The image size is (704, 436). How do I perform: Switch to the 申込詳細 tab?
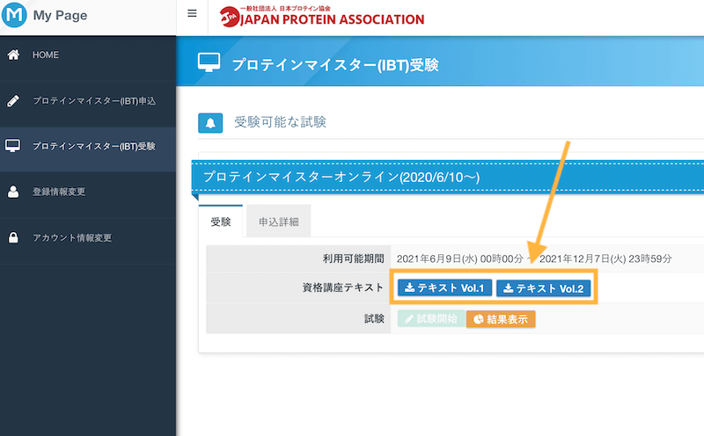point(278,222)
